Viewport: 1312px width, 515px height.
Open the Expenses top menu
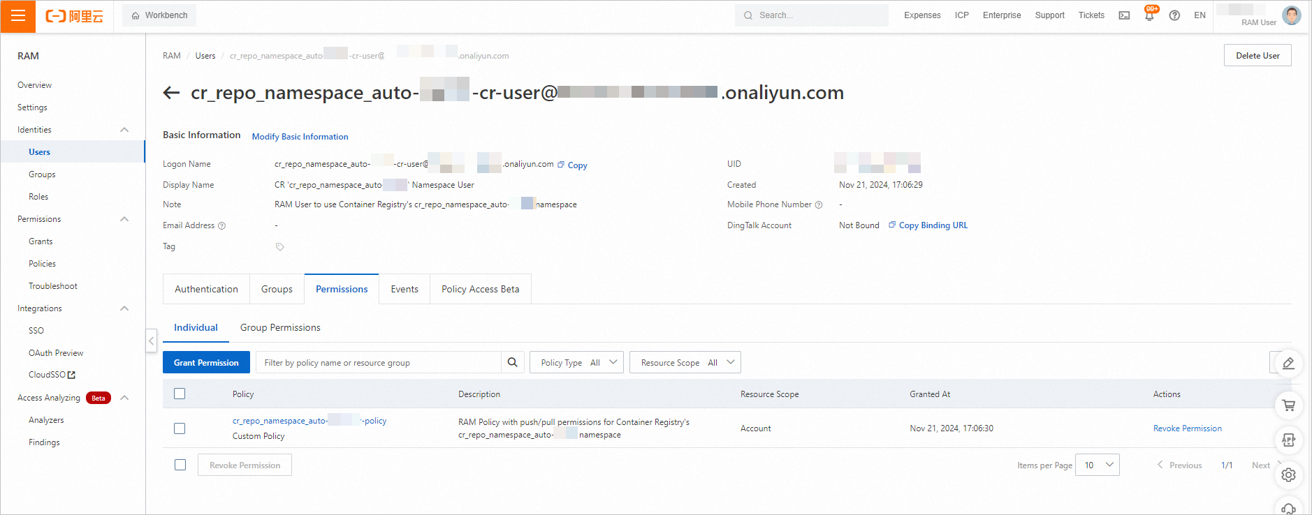[x=922, y=15]
